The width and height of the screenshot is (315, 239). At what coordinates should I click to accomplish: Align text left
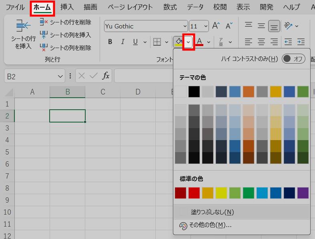pos(249,42)
